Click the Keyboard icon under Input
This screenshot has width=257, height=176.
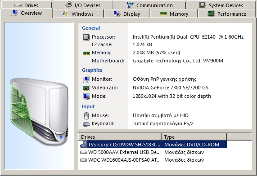[x=86, y=124]
